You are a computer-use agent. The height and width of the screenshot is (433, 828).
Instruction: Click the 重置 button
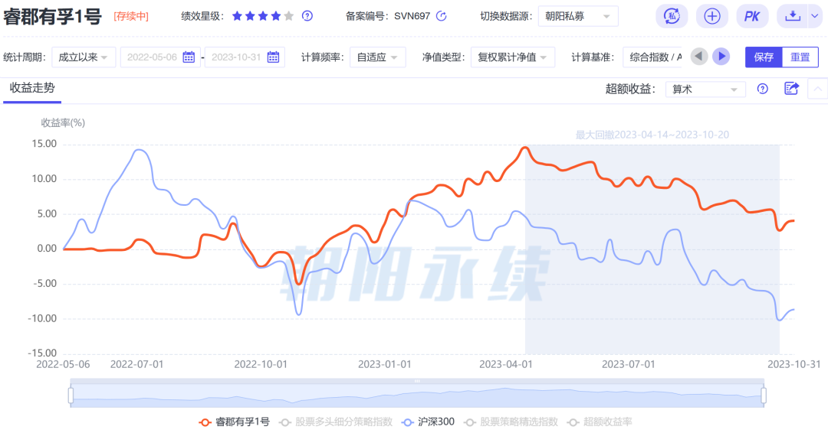[x=800, y=57]
